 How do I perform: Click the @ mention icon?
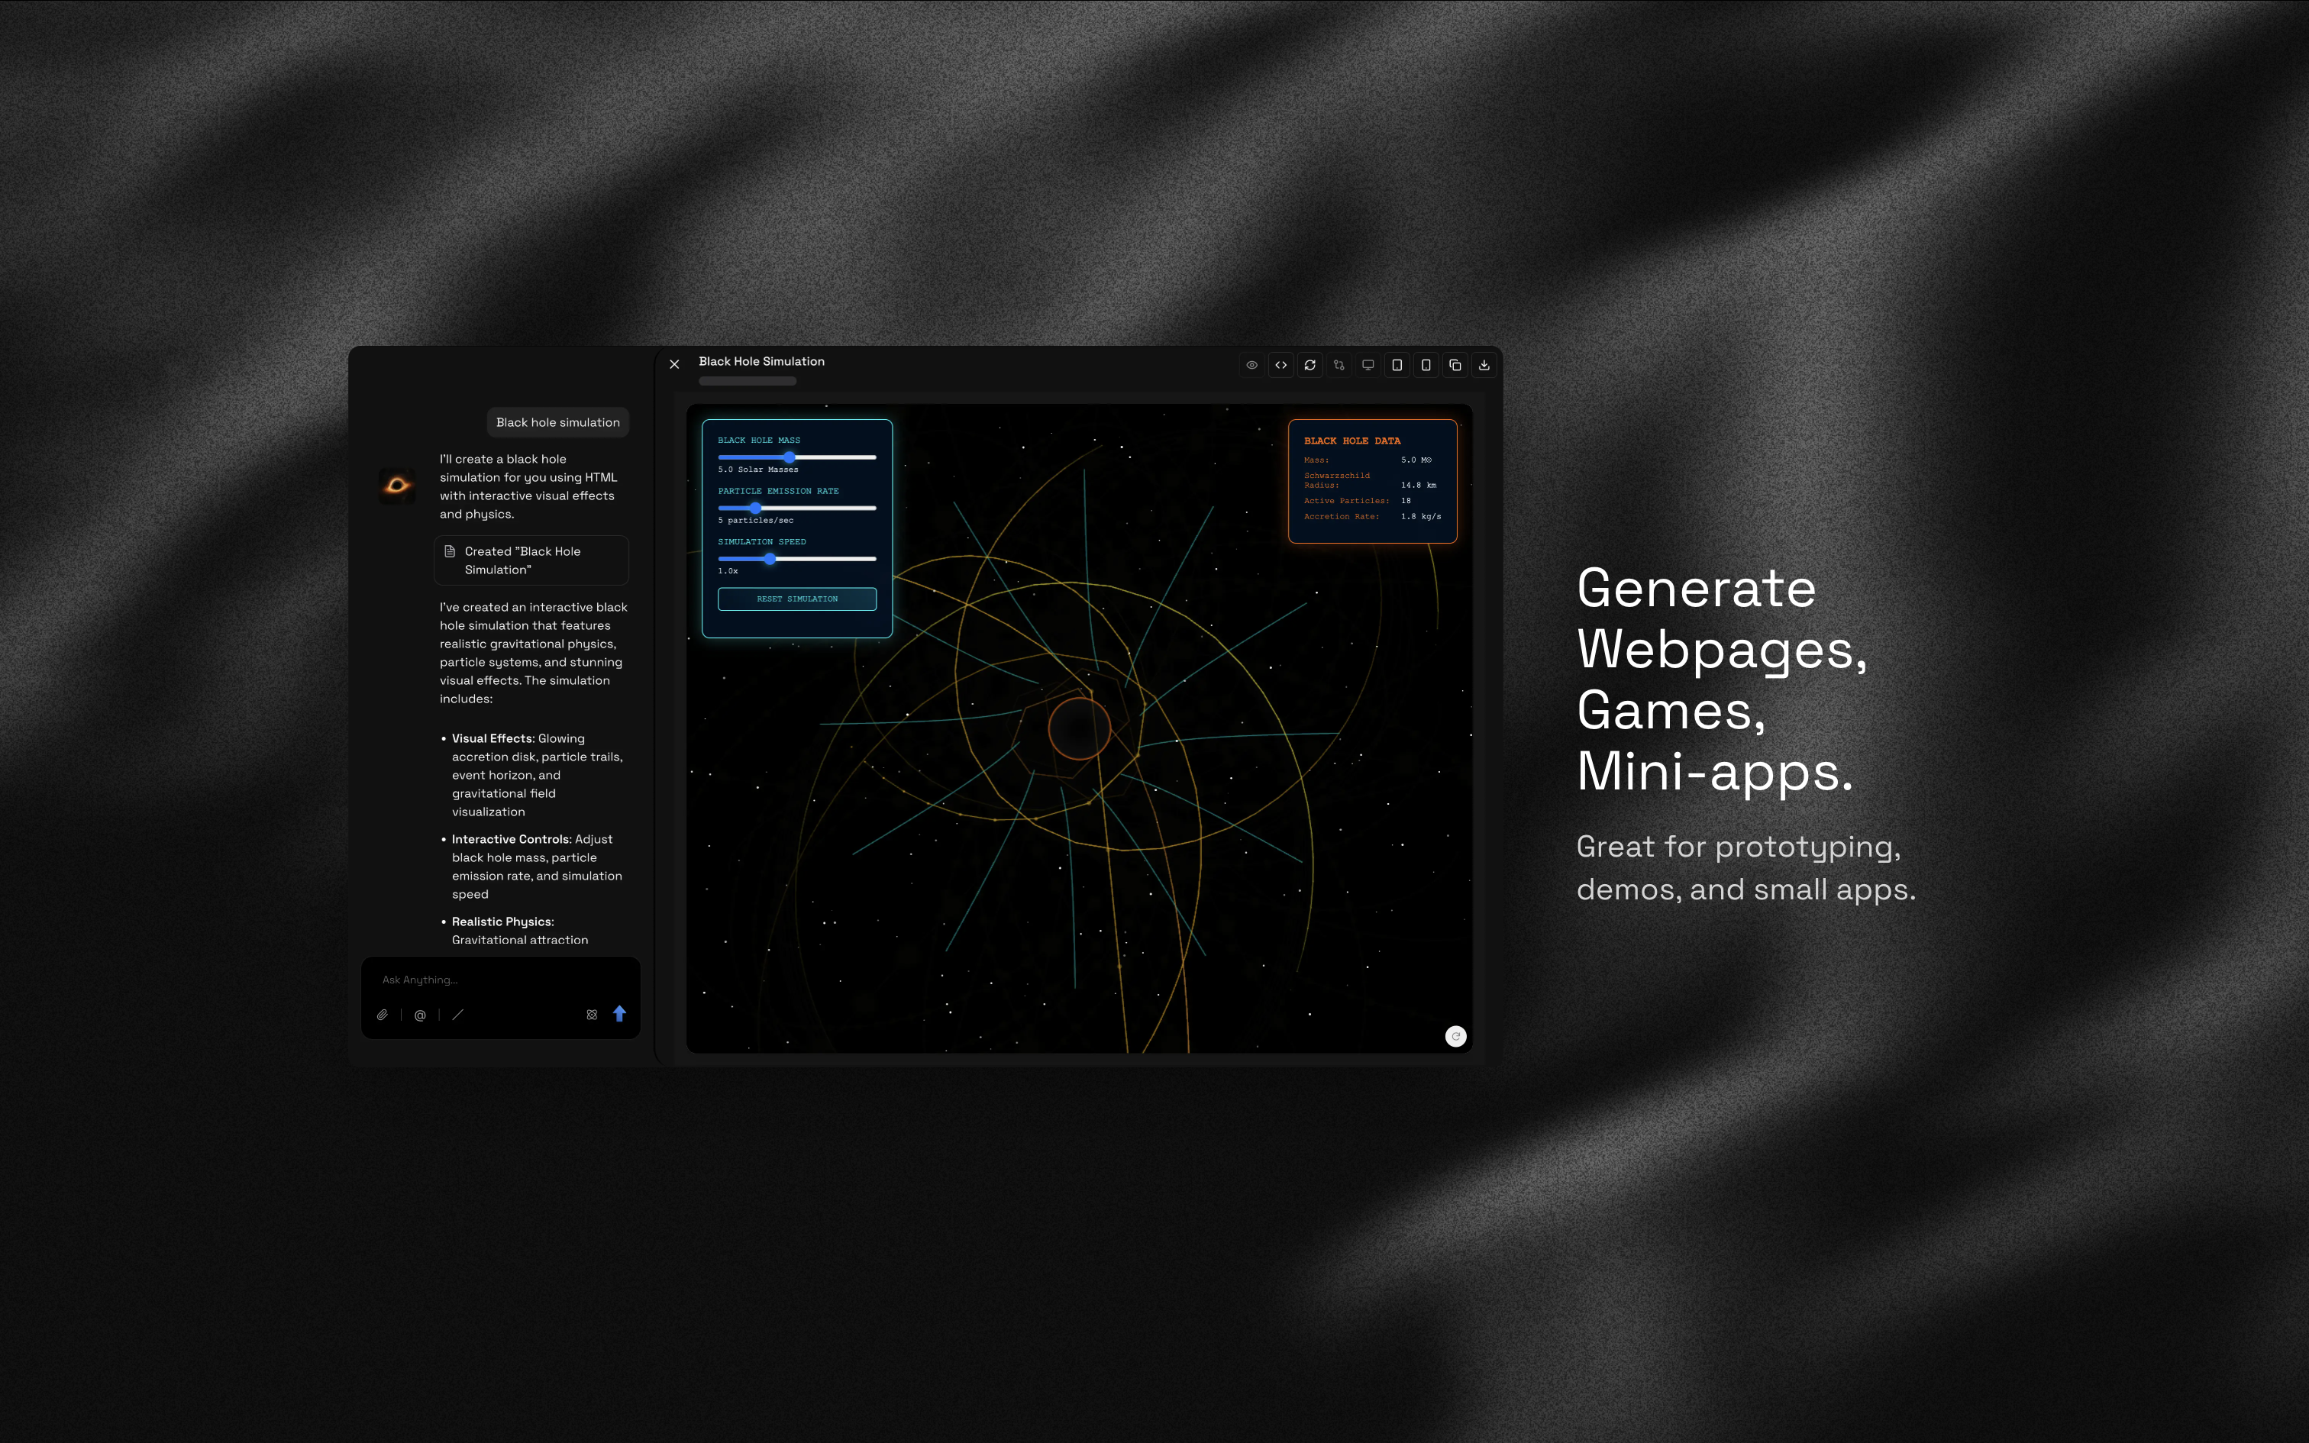[420, 1015]
